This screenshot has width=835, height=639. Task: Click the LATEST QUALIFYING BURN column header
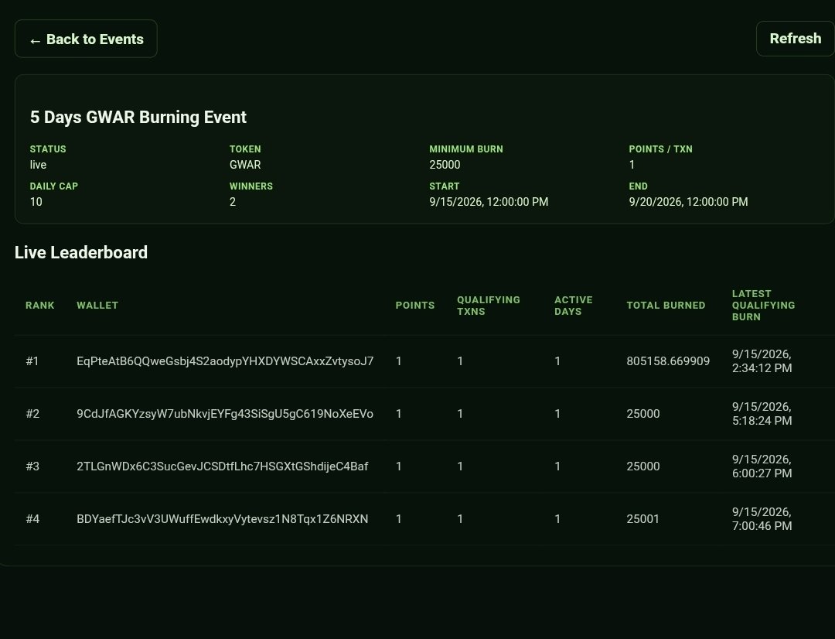pos(763,306)
